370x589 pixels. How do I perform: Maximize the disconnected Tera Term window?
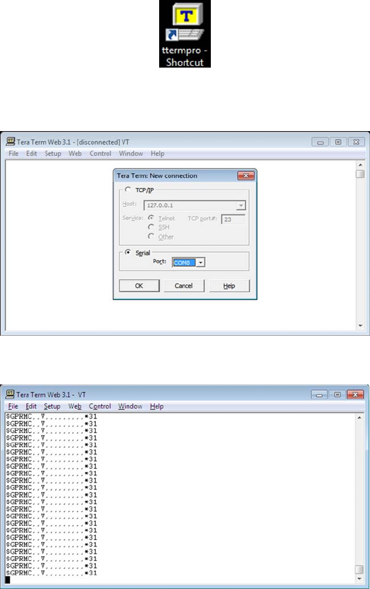pyautogui.click(x=338, y=142)
